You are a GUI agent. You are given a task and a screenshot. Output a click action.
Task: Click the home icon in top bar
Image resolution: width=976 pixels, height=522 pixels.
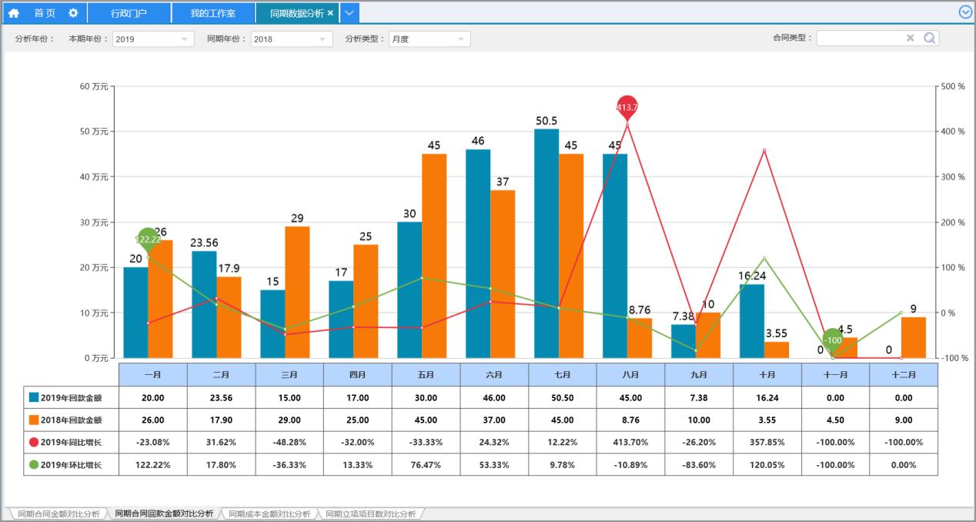click(x=14, y=13)
